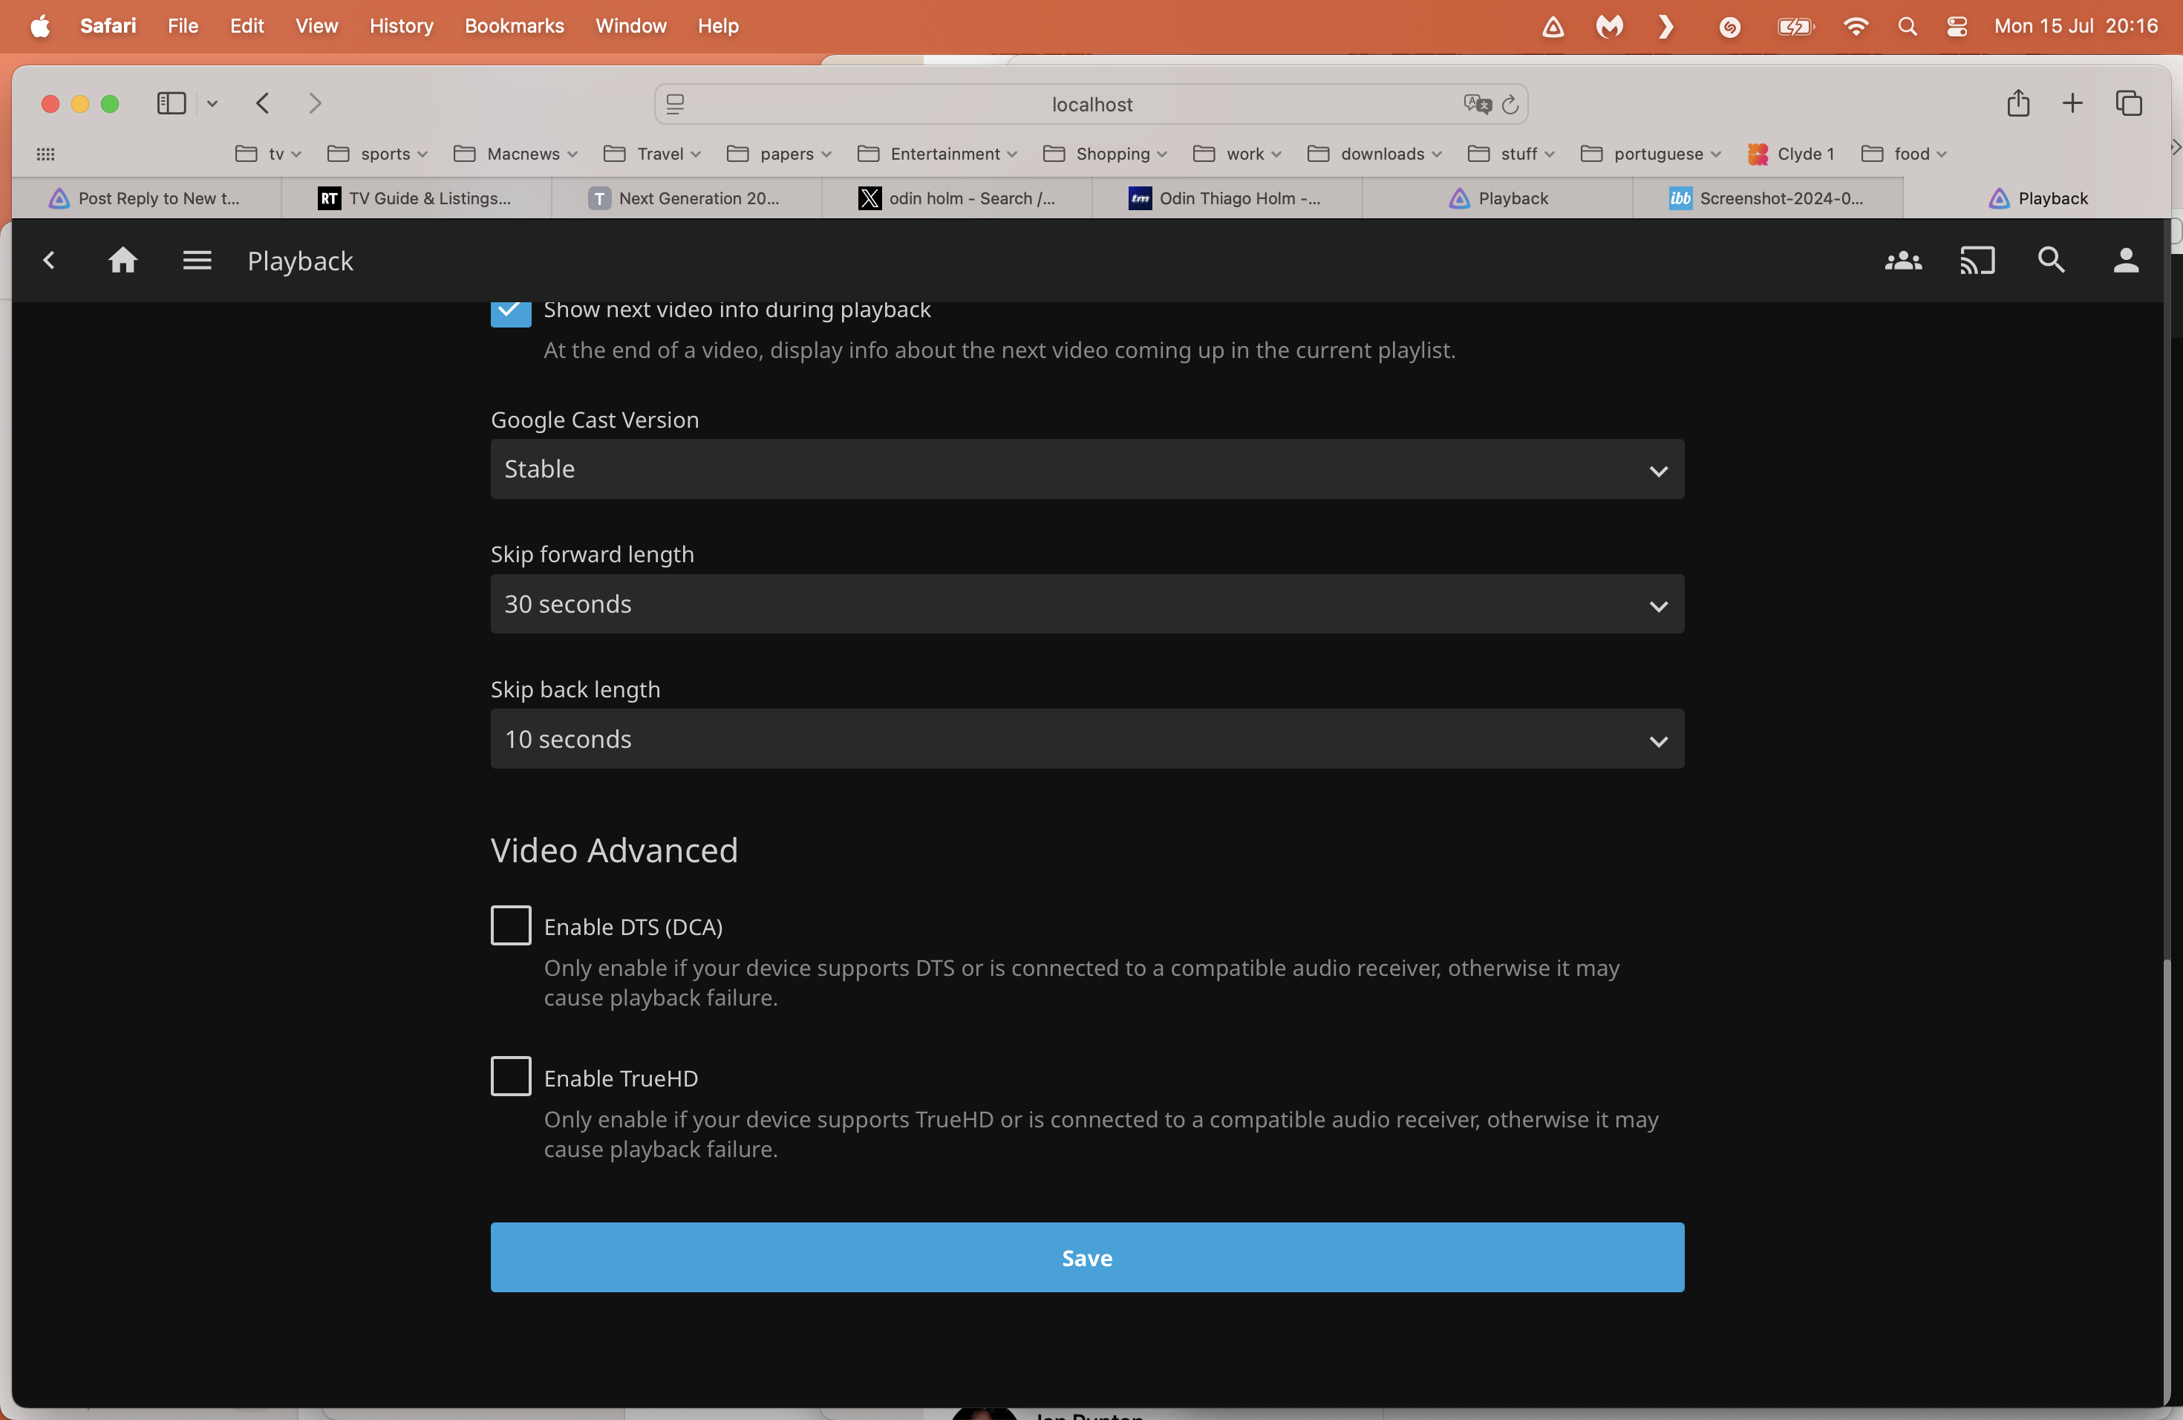2183x1420 pixels.
Task: Enable DTS (DCA) checkbox
Action: [x=511, y=925]
